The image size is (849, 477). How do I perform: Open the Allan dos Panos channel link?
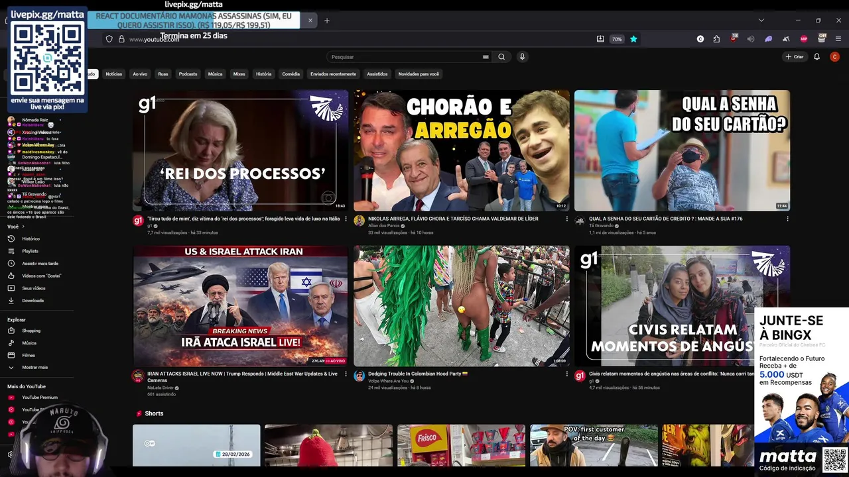384,226
